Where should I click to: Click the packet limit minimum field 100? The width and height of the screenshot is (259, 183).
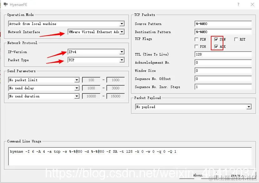point(91,80)
